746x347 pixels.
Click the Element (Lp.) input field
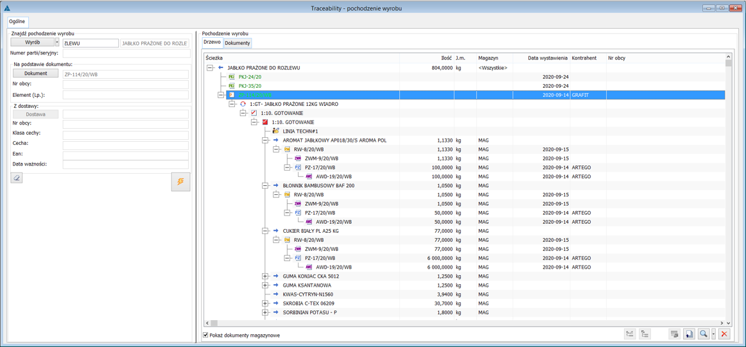point(126,95)
